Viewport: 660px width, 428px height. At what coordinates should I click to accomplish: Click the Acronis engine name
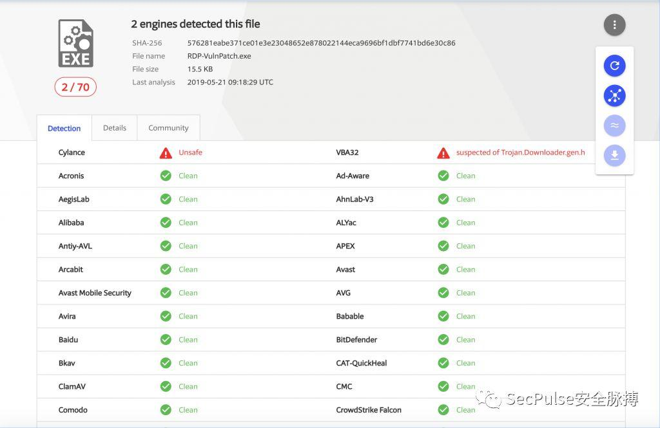tap(71, 176)
